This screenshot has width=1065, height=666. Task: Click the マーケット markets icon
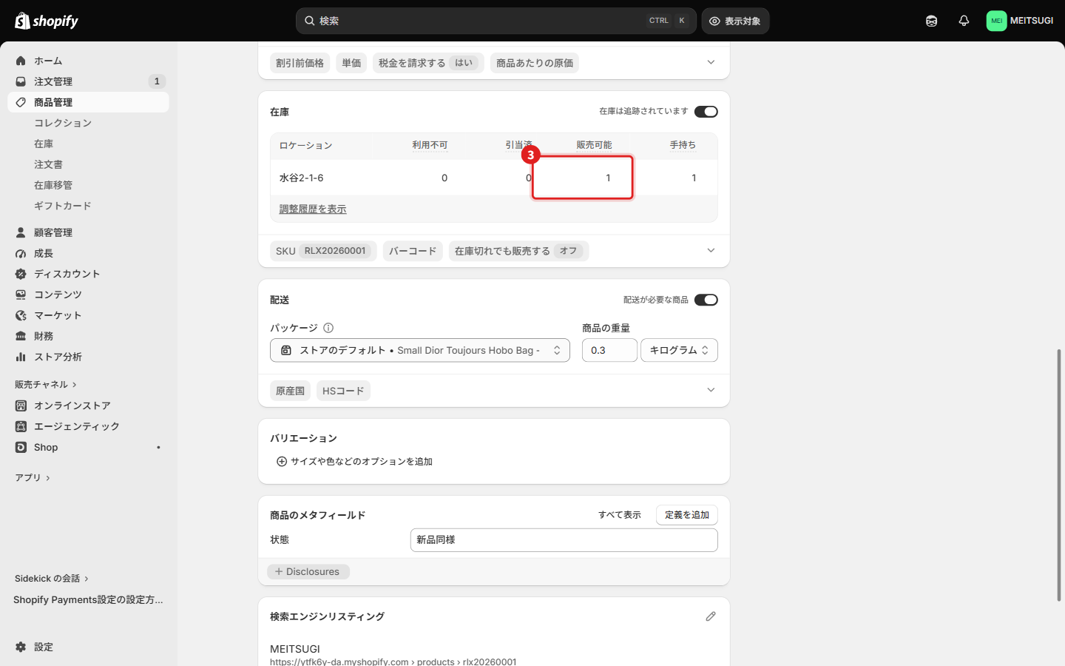pyautogui.click(x=21, y=315)
